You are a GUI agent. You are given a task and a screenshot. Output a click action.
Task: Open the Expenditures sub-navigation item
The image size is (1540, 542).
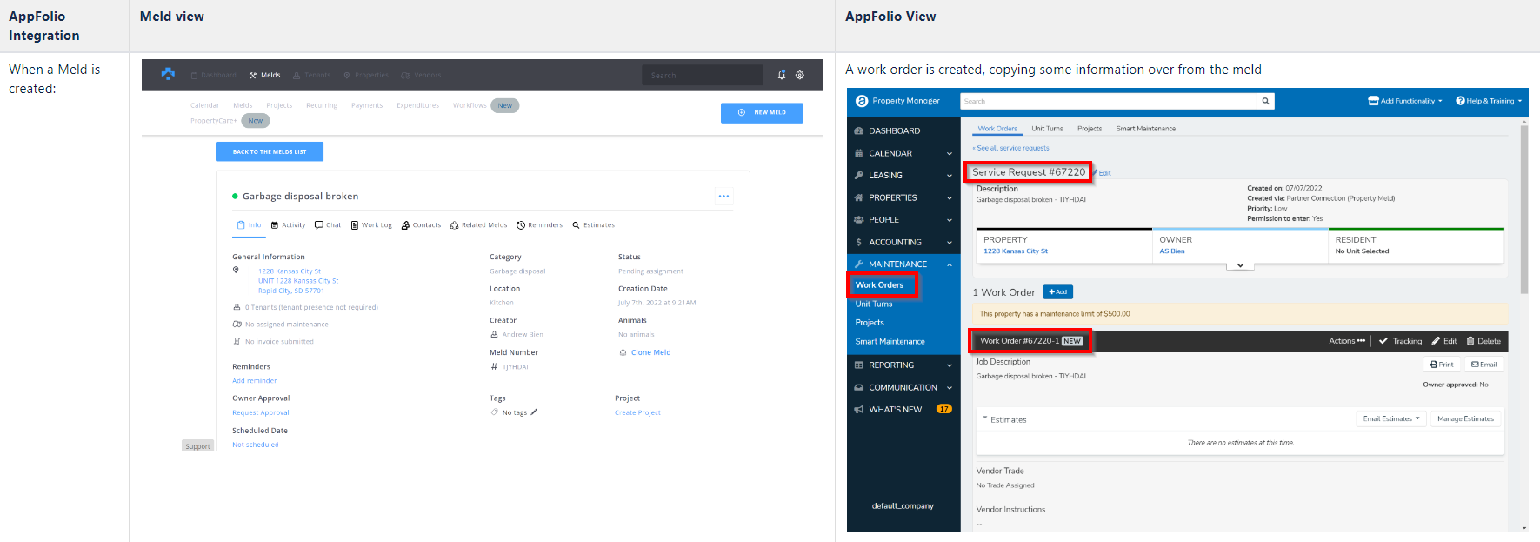pos(417,105)
